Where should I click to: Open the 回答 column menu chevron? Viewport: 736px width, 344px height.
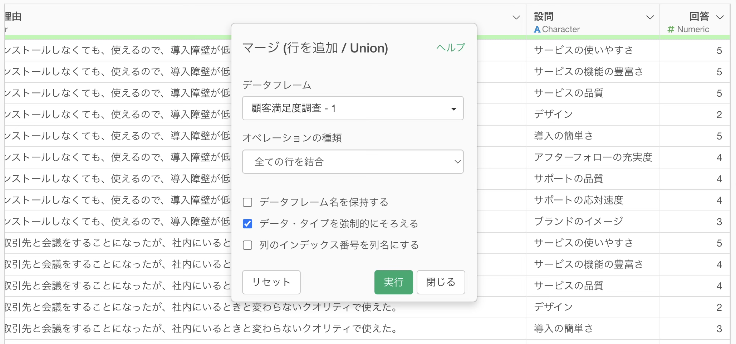point(720,17)
